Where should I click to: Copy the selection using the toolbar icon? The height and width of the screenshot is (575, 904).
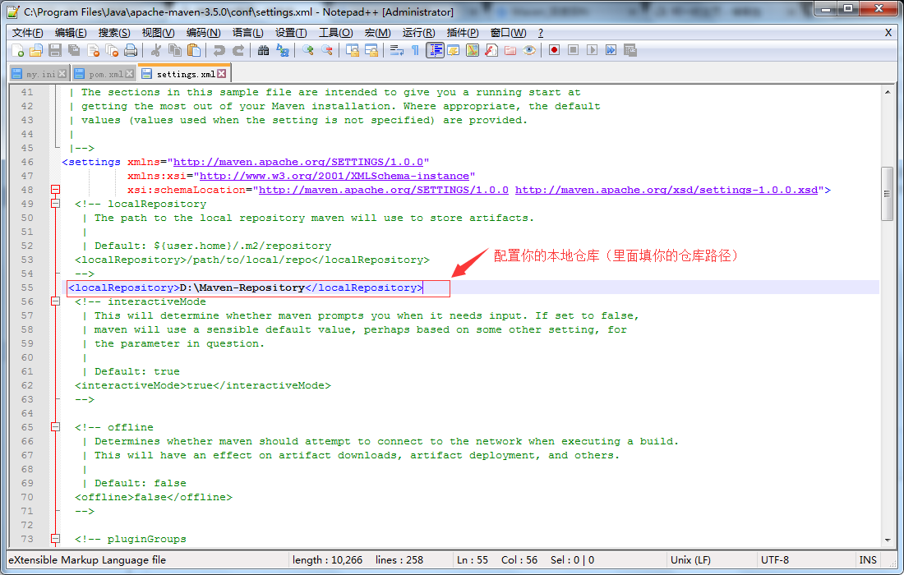pos(175,51)
